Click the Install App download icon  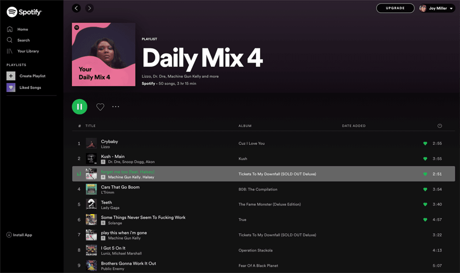tap(9, 235)
